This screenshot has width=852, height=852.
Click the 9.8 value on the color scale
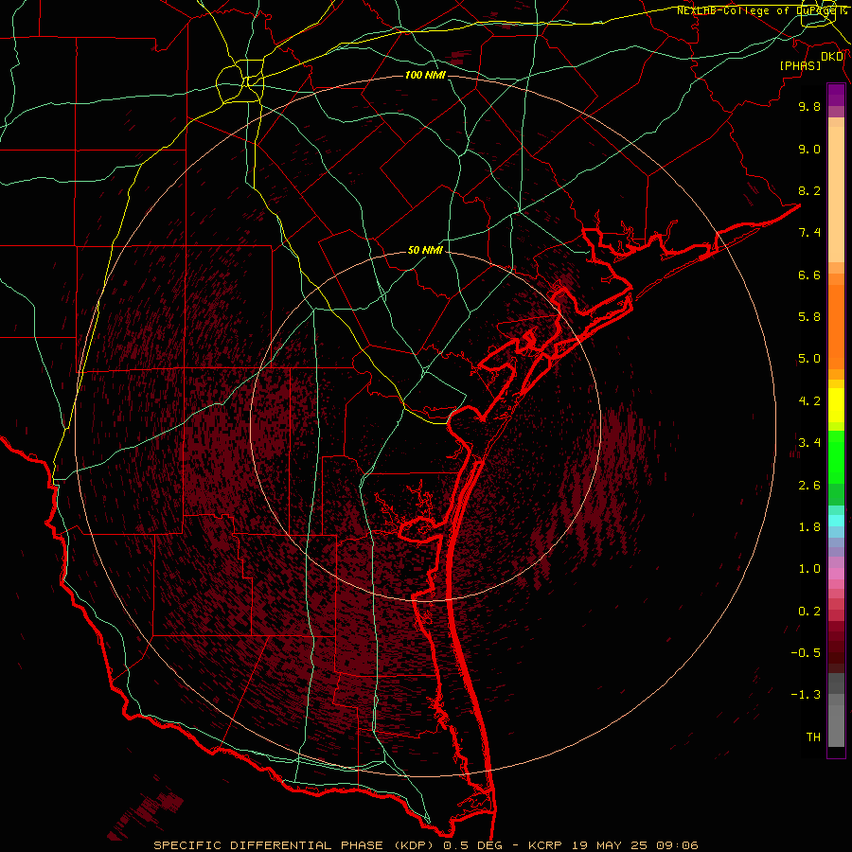coord(809,106)
